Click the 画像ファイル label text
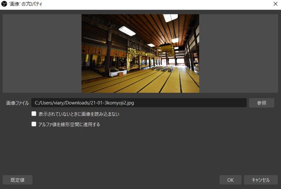The image size is (281, 189). 17,103
